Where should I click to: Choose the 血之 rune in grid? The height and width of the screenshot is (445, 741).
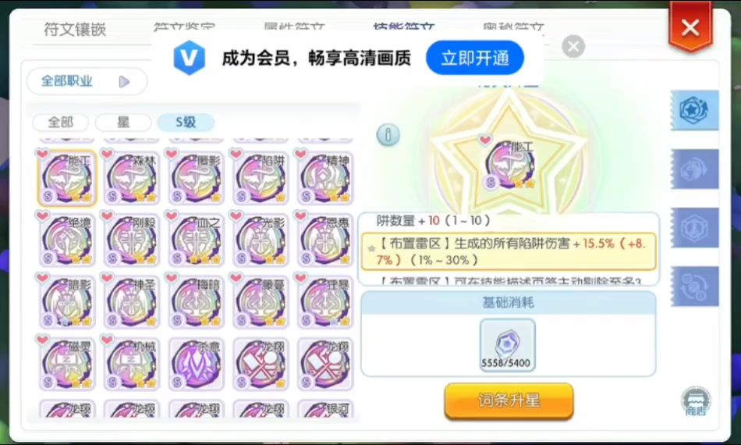pyautogui.click(x=196, y=240)
